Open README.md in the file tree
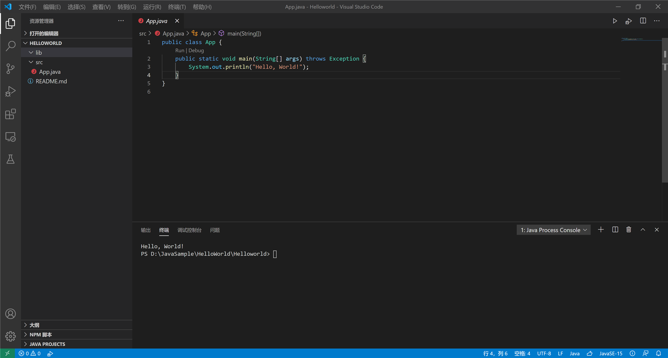Image resolution: width=668 pixels, height=358 pixels. click(77, 81)
